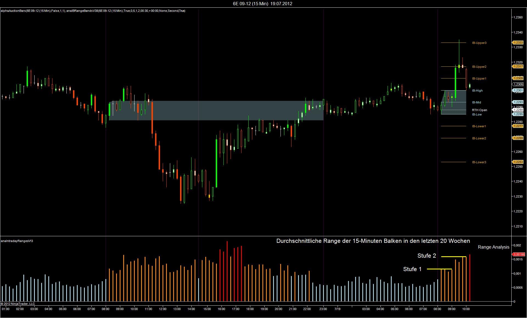The image size is (527, 318).
Task: Select the 1,2277 orange price marker
Action: pyautogui.click(x=518, y=126)
